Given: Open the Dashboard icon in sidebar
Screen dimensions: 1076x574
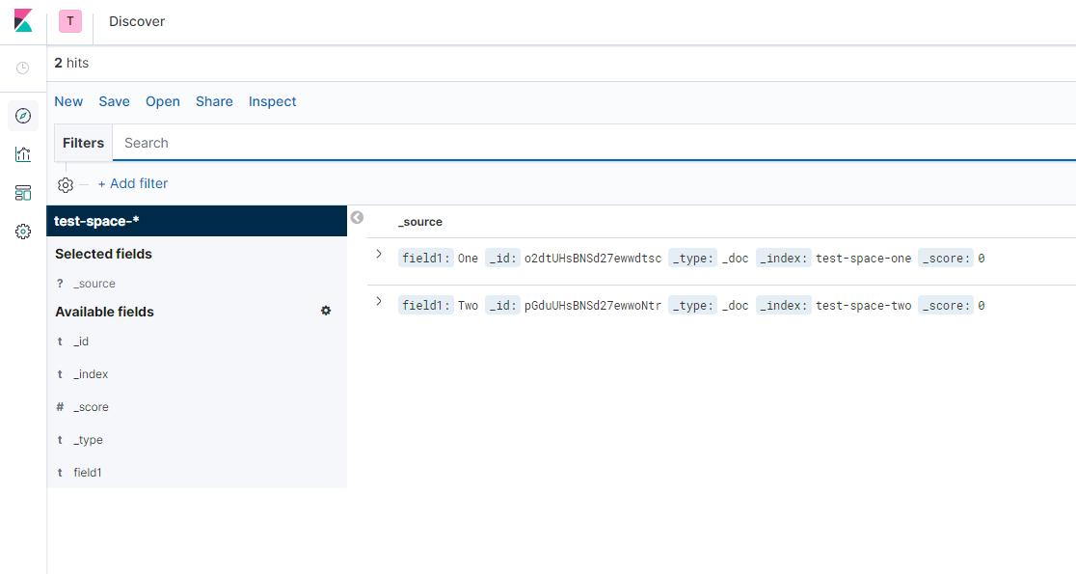Looking at the screenshot, I should tap(23, 193).
